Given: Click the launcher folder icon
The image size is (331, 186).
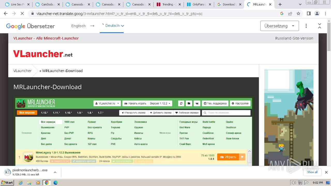Looking at the screenshot, I should [189, 103].
